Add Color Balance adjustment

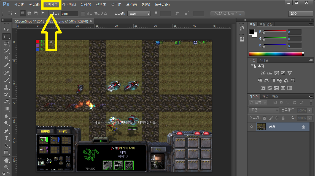coord(266,80)
